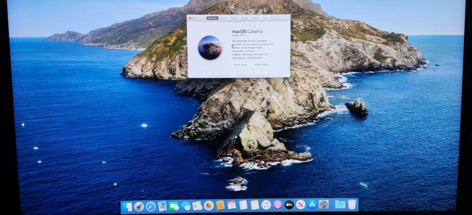
Task: Open the Apple TV app in dock
Action: click(x=289, y=205)
